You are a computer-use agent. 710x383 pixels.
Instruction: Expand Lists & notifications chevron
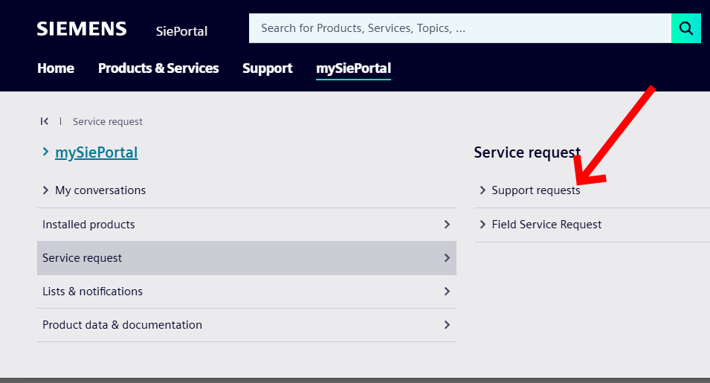coord(447,292)
